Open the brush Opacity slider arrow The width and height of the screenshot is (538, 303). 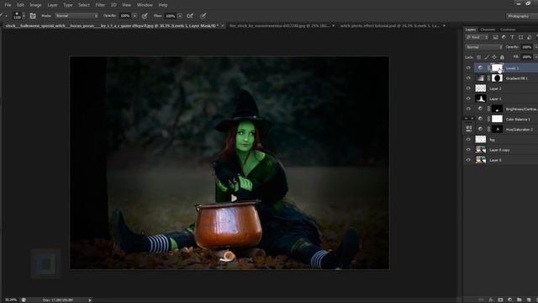pos(134,16)
